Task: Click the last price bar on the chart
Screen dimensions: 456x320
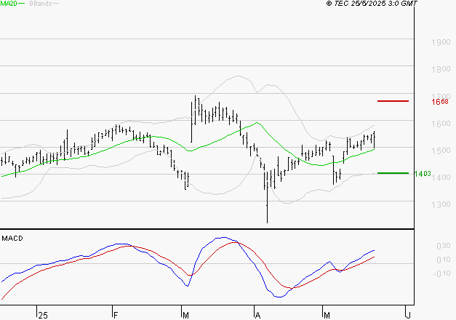Action: tap(375, 138)
